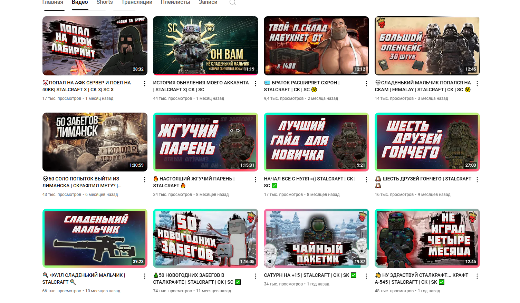Open video title ФУЛЛ СЛАДЕНЬКИЙ МАЛЬЧИК
520x303 pixels.
pyautogui.click(x=84, y=279)
